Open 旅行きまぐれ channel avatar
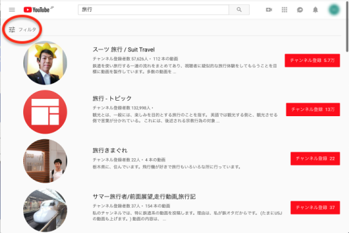 (45, 161)
